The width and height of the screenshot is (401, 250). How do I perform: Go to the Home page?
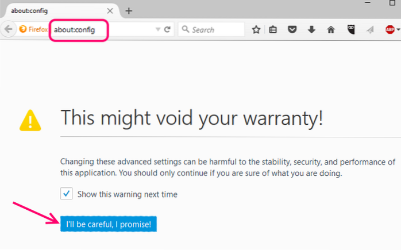click(331, 29)
